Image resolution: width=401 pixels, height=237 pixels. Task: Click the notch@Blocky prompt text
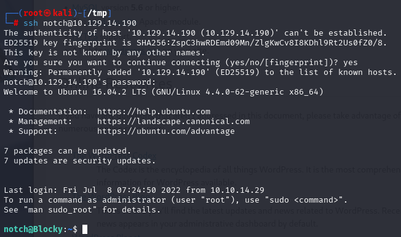pos(33,229)
